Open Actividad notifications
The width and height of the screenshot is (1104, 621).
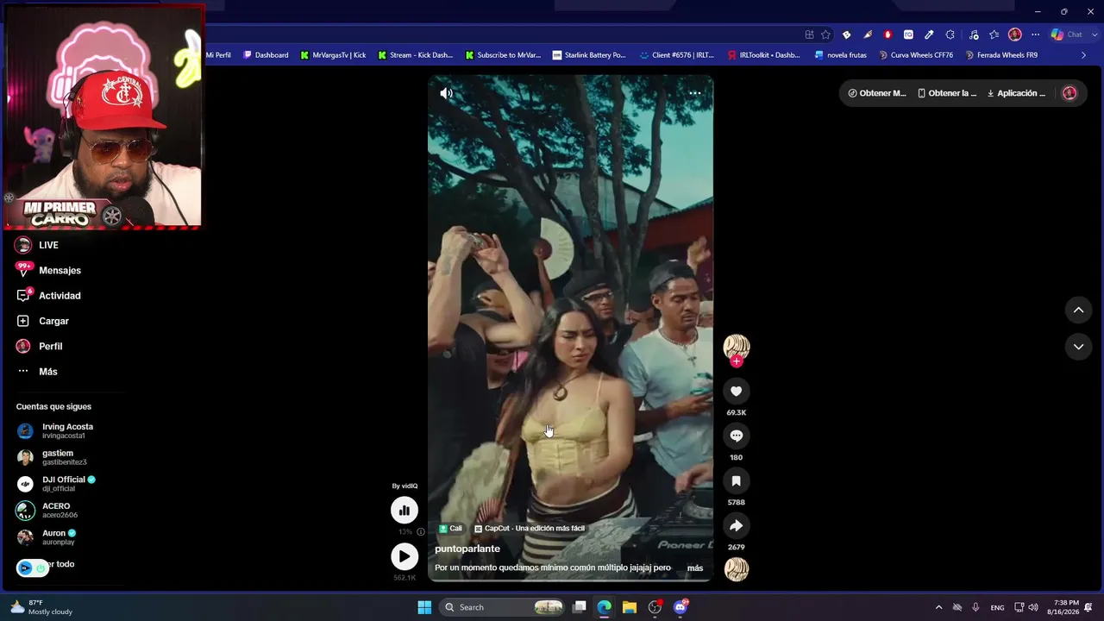(x=48, y=296)
